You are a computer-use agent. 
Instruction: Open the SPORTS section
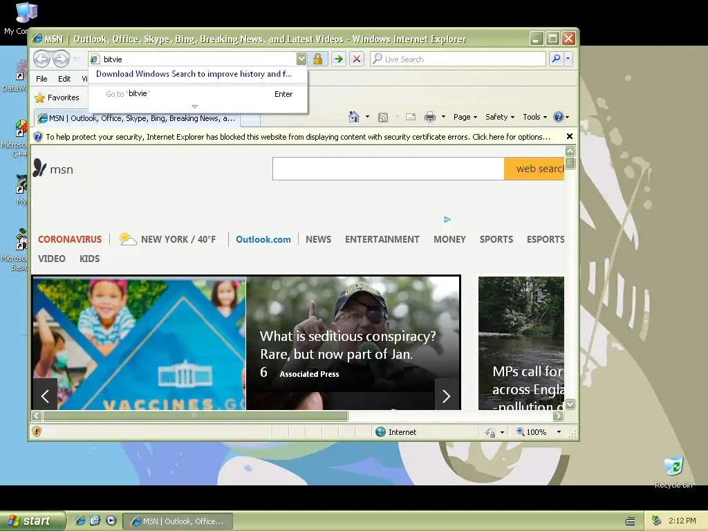(x=496, y=239)
